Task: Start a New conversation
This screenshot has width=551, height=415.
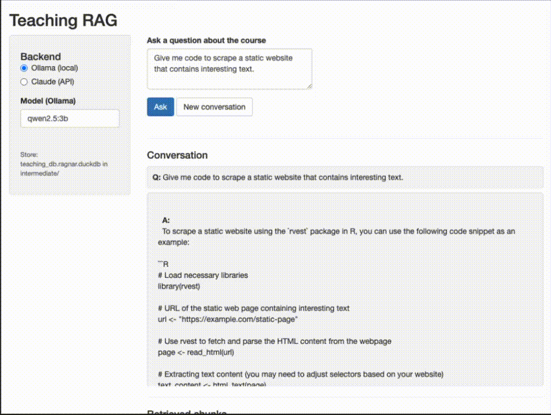Action: click(214, 107)
